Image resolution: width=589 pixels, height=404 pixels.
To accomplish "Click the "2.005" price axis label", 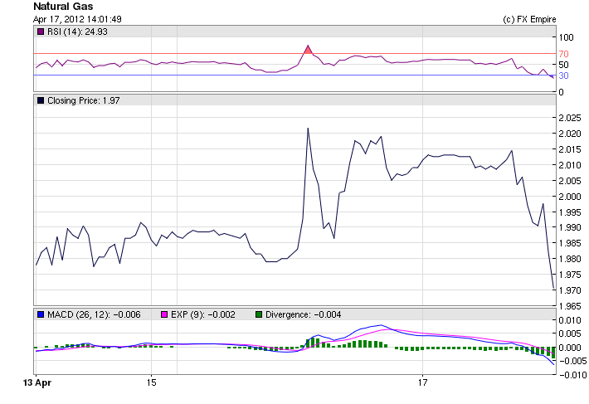I will (x=570, y=181).
